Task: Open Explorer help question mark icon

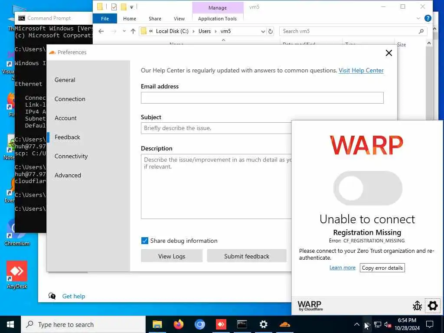Action: (x=428, y=18)
